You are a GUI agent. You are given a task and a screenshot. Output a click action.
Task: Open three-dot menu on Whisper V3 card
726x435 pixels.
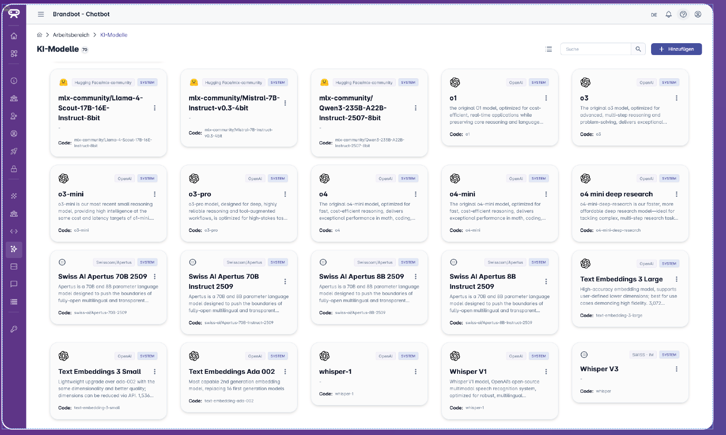pyautogui.click(x=676, y=369)
